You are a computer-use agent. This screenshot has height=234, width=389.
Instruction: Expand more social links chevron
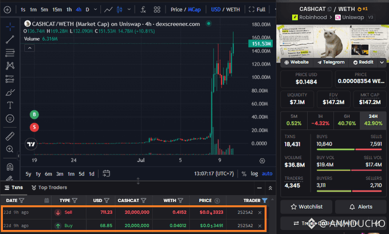(x=382, y=62)
